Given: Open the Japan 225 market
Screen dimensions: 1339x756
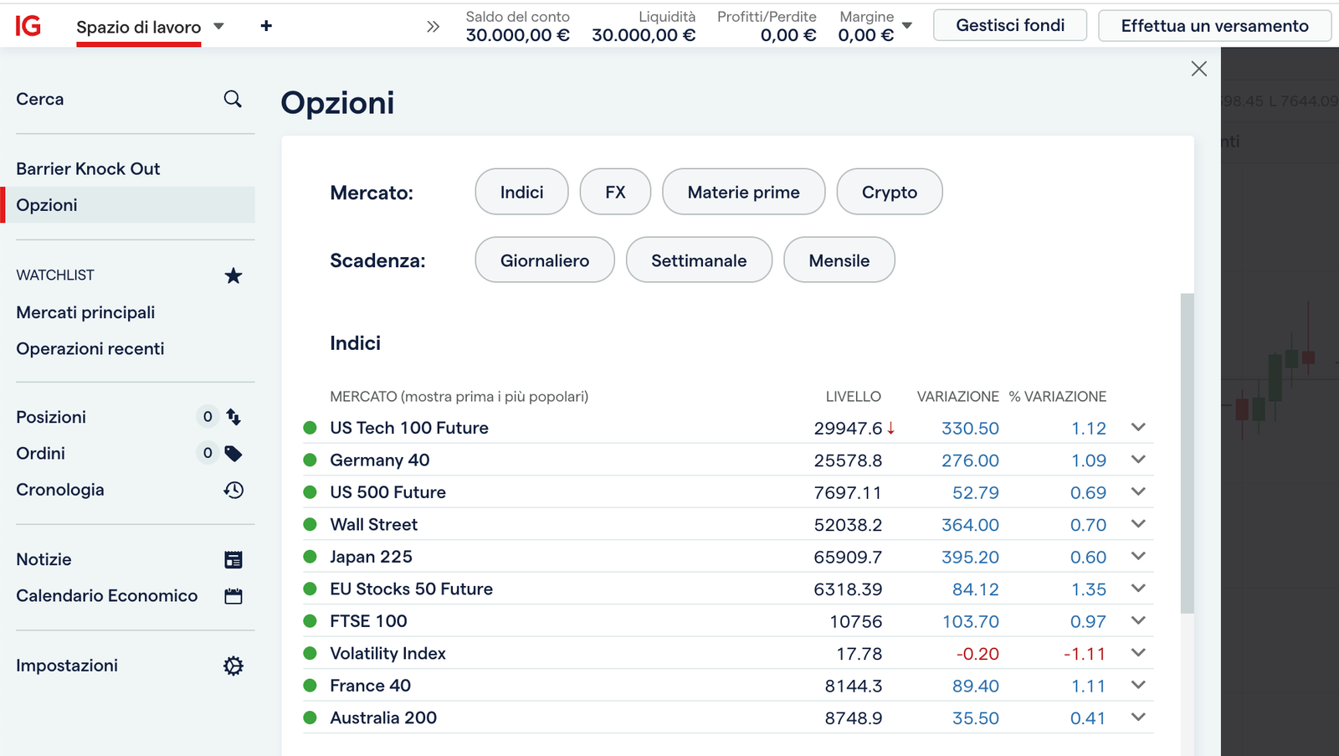Looking at the screenshot, I should coord(371,557).
